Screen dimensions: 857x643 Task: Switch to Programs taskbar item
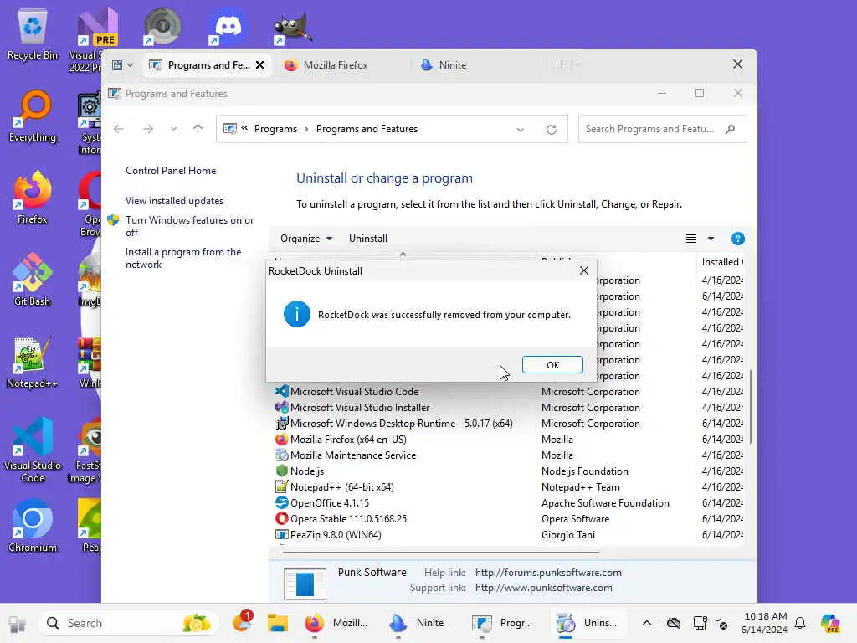click(502, 623)
